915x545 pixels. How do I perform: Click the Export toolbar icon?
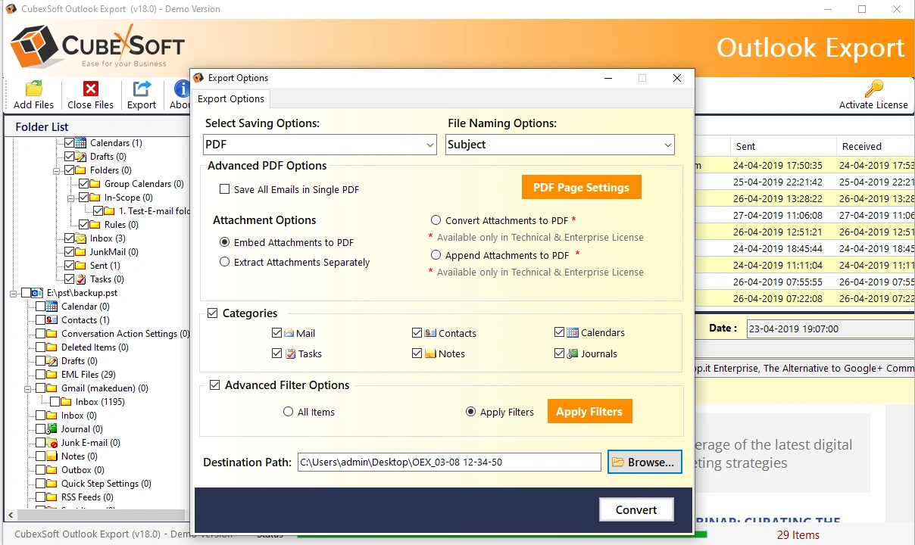(x=142, y=89)
